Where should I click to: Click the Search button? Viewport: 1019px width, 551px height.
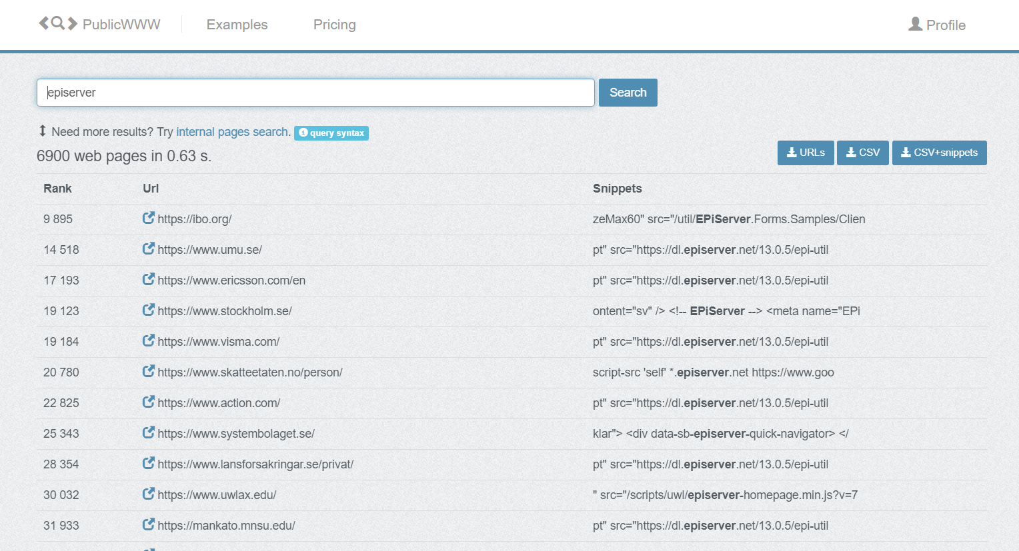628,93
